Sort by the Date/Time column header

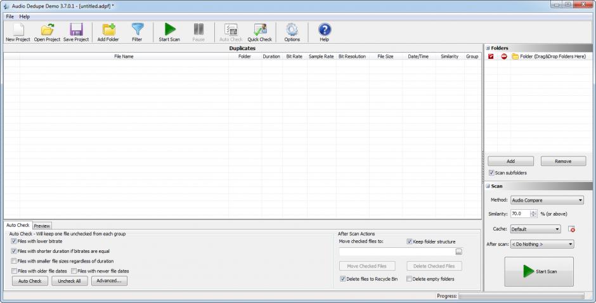point(418,56)
